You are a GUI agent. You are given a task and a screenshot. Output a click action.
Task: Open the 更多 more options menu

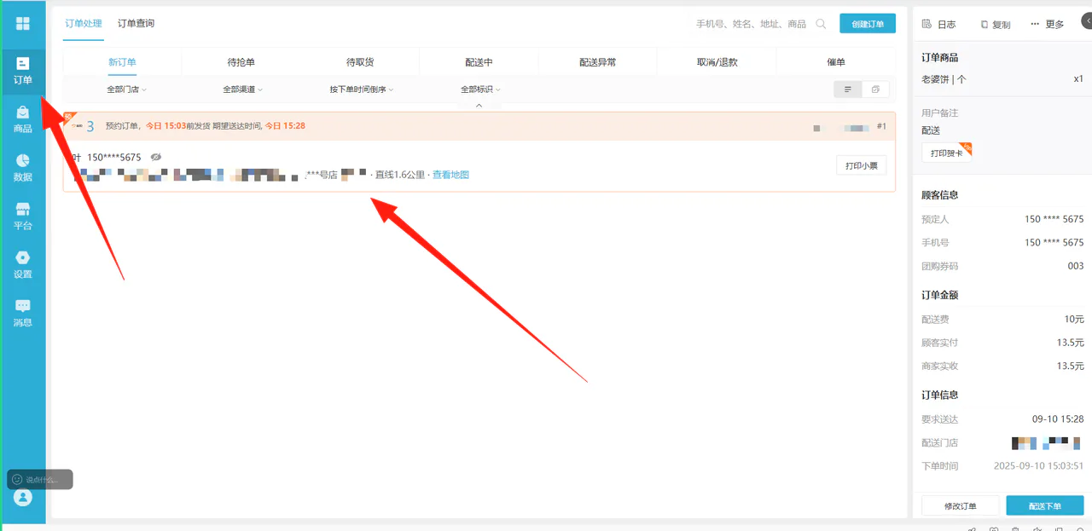click(x=1048, y=25)
